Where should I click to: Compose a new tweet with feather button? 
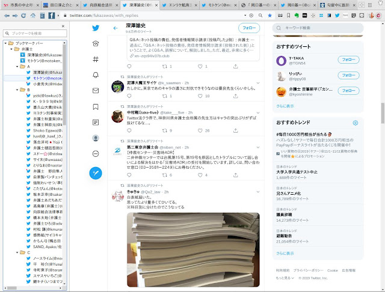(96, 173)
